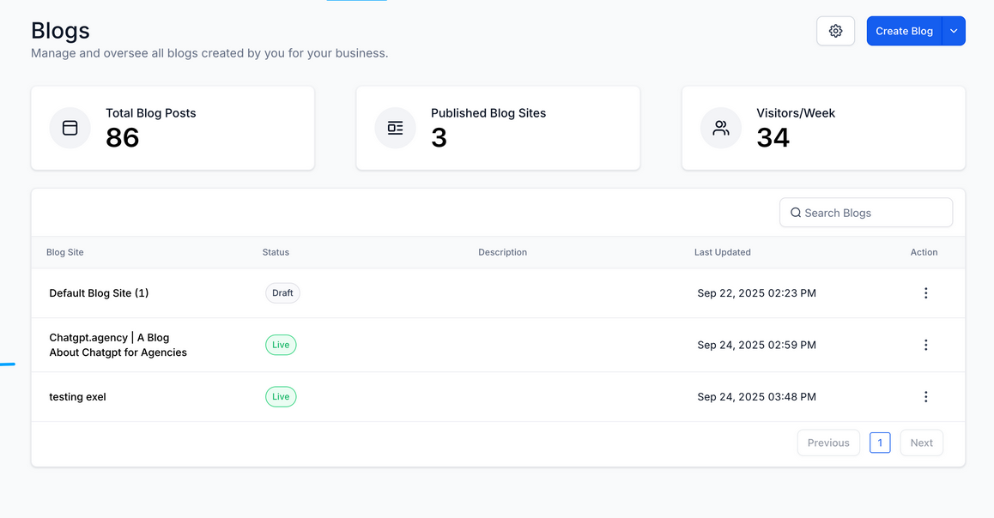Open action menu for Chatgpt.agency blog

[x=925, y=345]
